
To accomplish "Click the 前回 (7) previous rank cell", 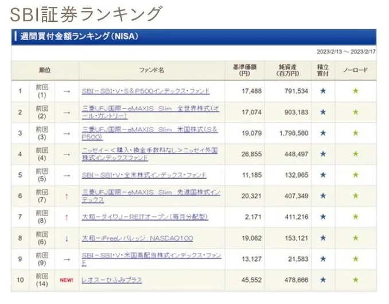I will (x=42, y=196).
